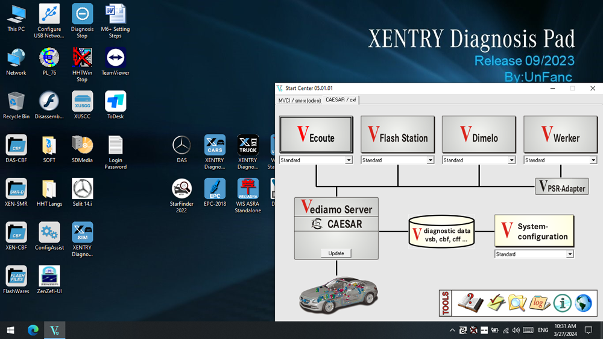Open SDMedia desktop icon
The image size is (603, 339).
[x=82, y=149]
